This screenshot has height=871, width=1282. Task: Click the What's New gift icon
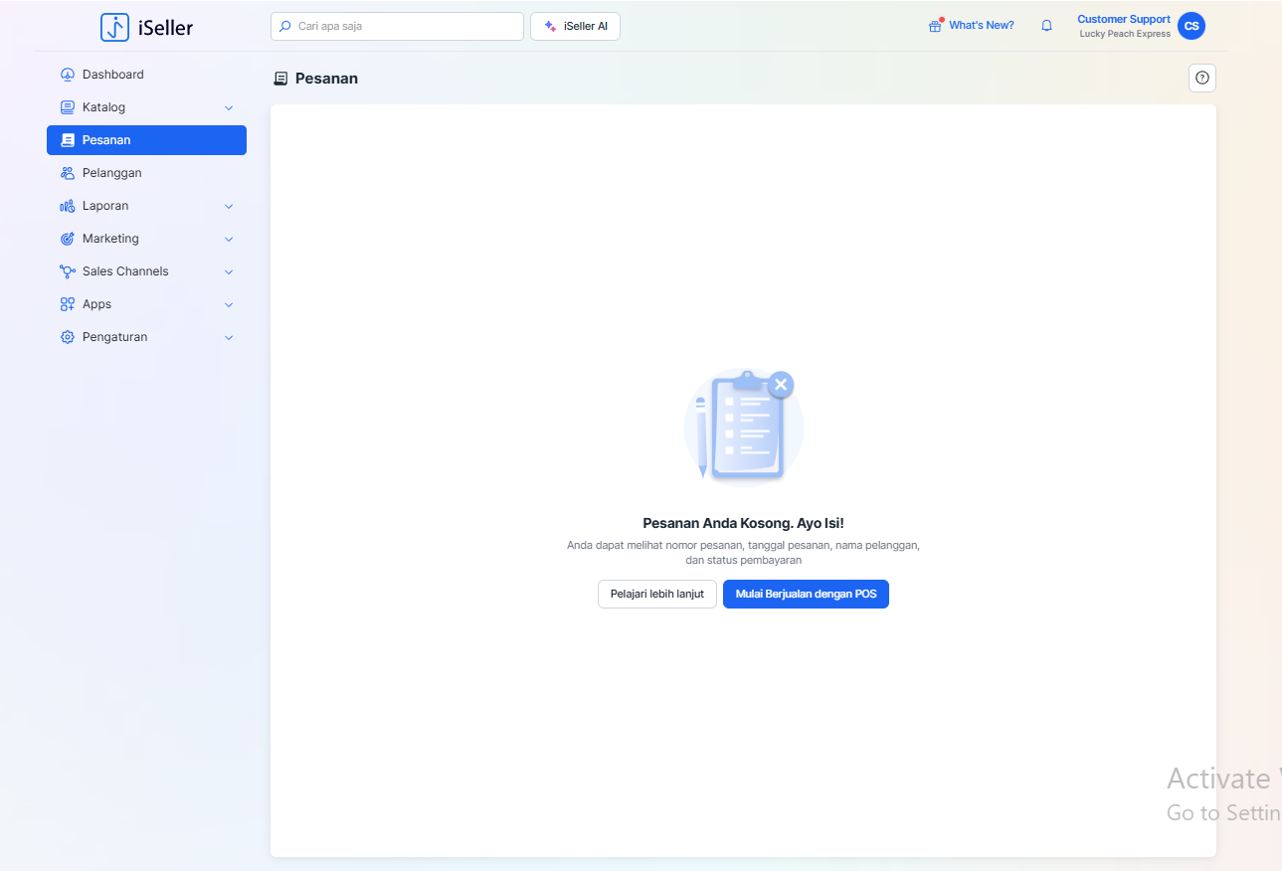(935, 26)
